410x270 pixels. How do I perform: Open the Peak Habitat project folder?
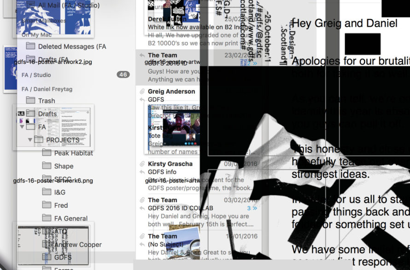tap(73, 153)
